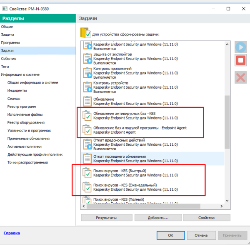Open Исполняемые файлы subsection
Viewport: 250px width, 246px height.
(x=25, y=114)
